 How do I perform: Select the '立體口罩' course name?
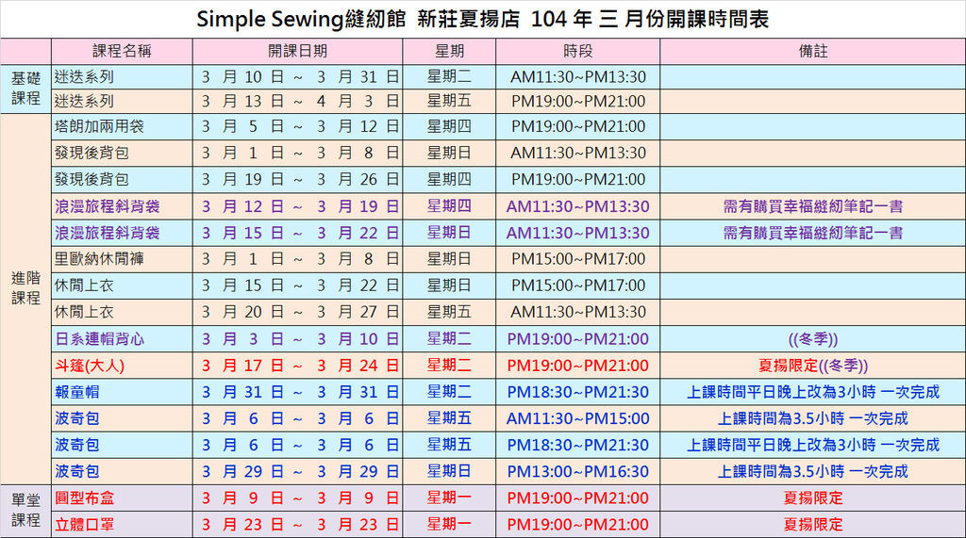pos(84,525)
